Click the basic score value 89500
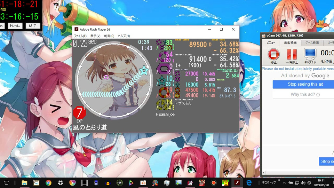The image size is (334, 188). (198, 44)
